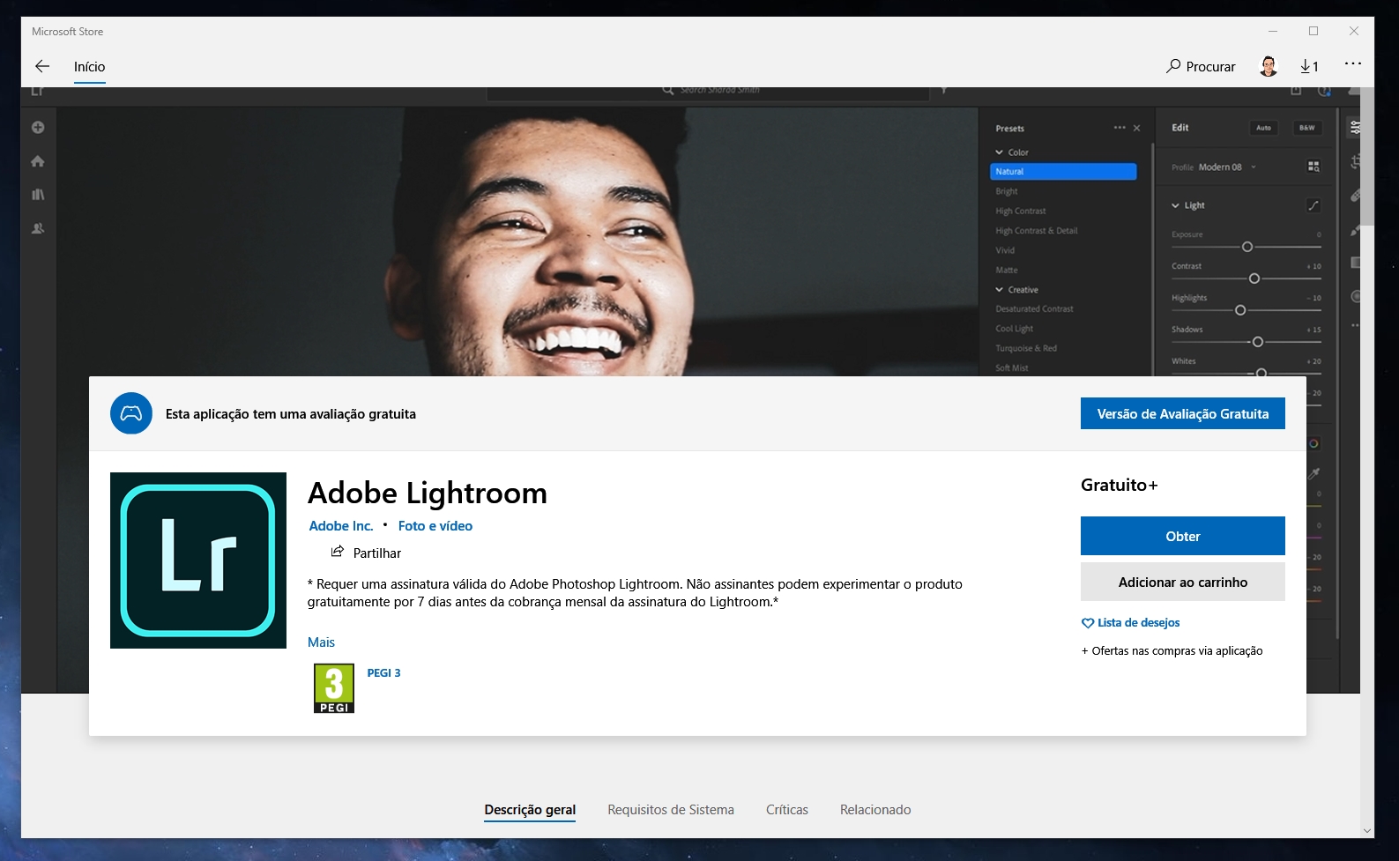Click the Obter button
Screen dimensions: 1399x861
click(1182, 536)
